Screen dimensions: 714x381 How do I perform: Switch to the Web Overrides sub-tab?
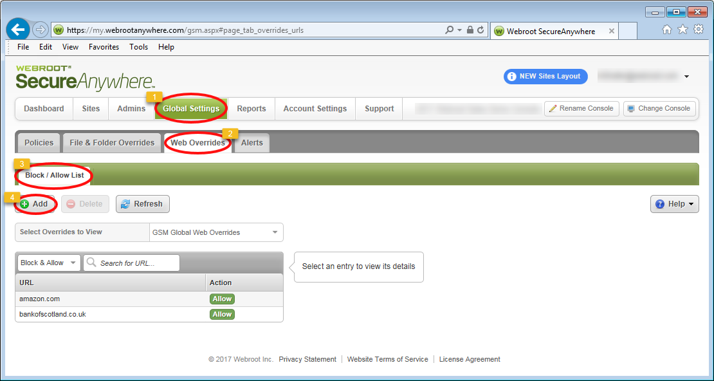click(197, 143)
